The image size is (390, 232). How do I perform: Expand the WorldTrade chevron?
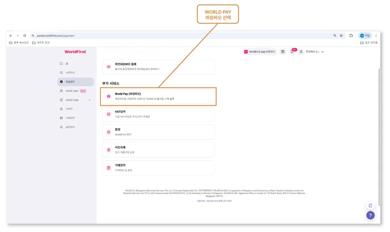(89, 100)
